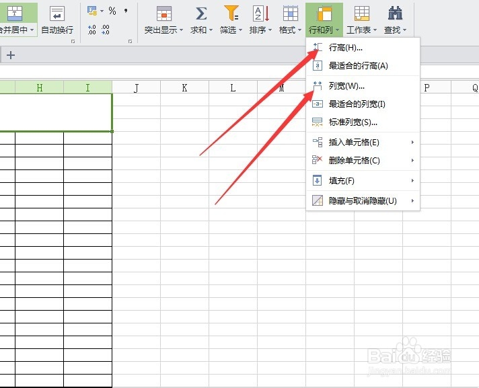The height and width of the screenshot is (388, 479).
Task: Click the Auto Wrap (自动换行) button
Action: [57, 20]
